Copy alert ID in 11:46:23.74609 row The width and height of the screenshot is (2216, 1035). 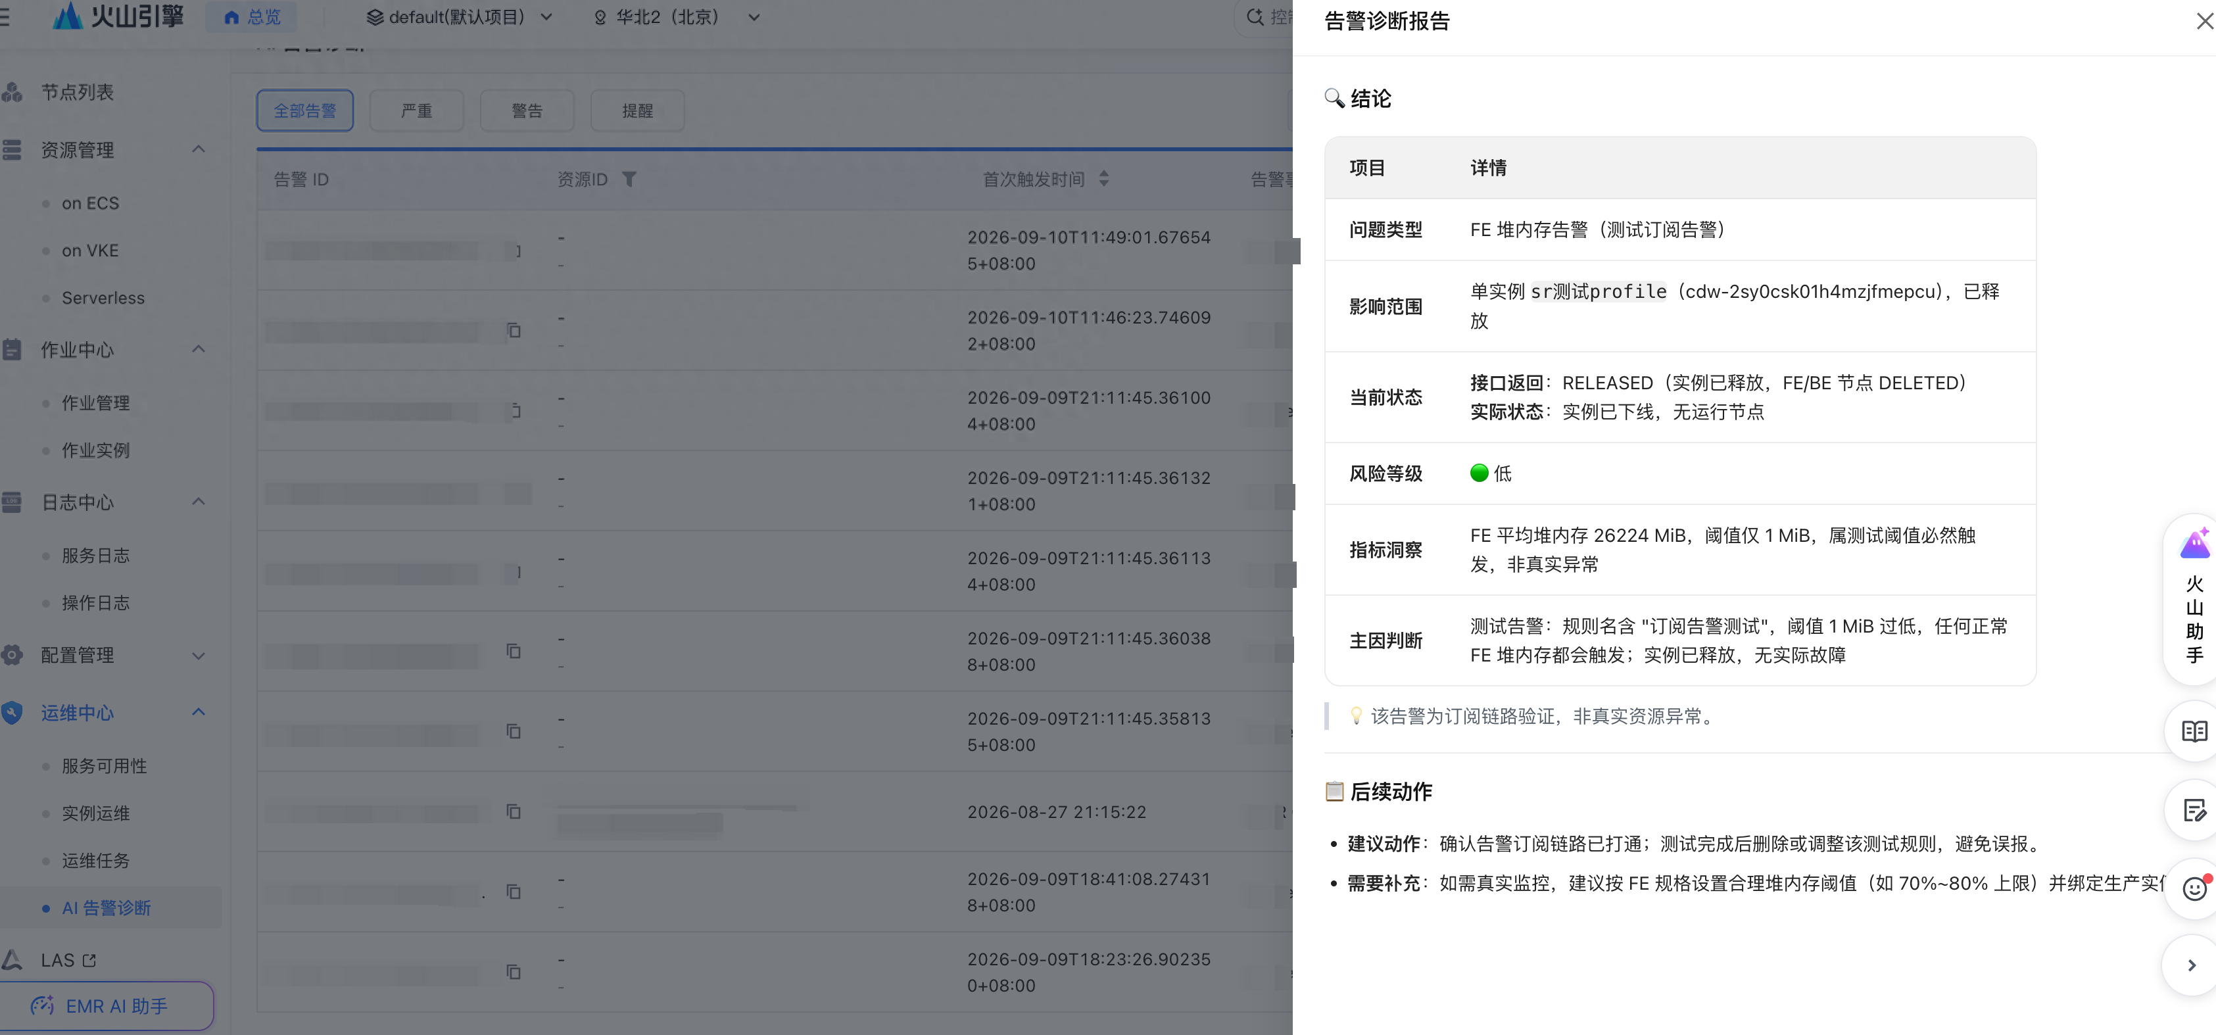click(514, 330)
